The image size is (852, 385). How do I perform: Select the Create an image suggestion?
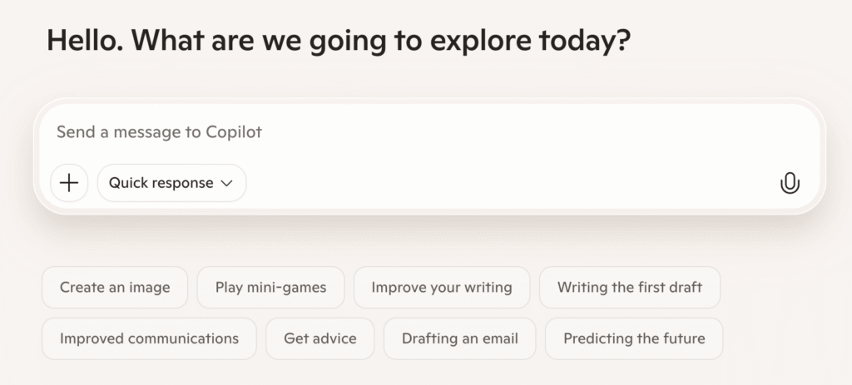click(x=115, y=288)
